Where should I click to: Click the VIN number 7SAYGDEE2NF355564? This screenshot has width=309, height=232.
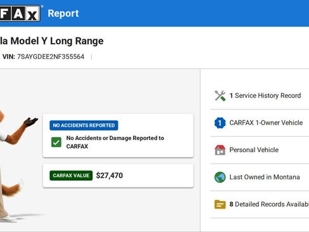51,56
